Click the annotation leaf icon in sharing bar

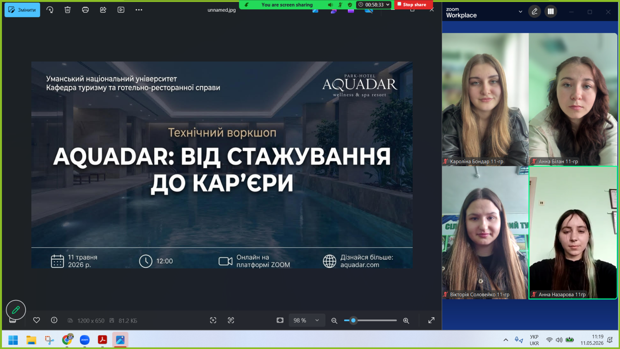tap(246, 5)
